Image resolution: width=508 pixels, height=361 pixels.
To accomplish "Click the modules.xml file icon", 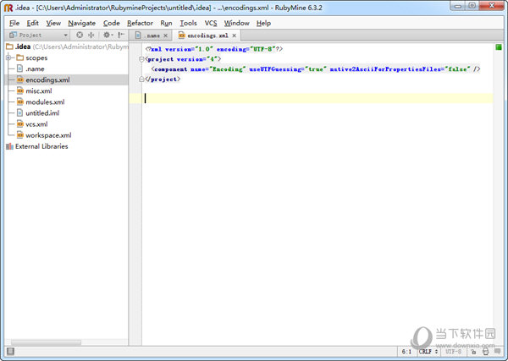I will (20, 101).
